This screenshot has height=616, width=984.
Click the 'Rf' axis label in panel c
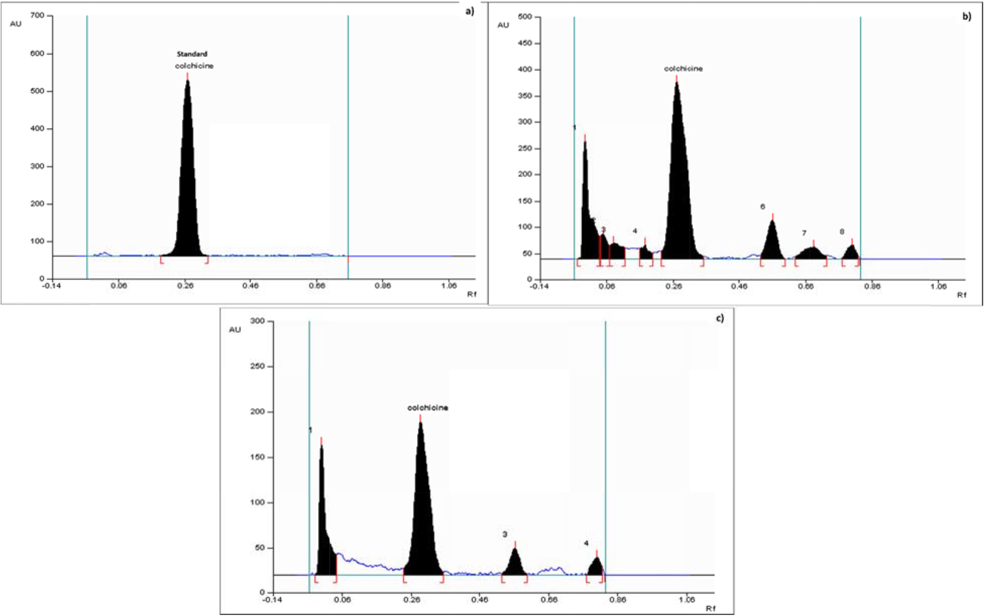click(710, 608)
